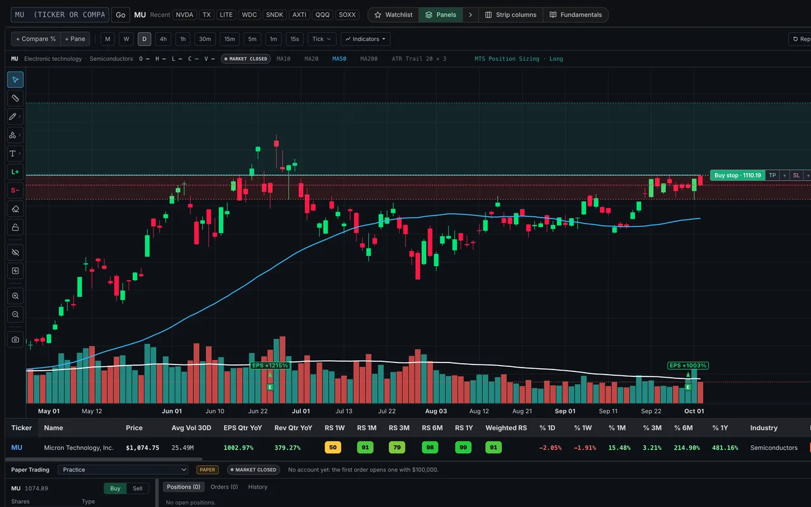Zoom in on the chart
Image resolution: width=811 pixels, height=507 pixels.
[15, 296]
